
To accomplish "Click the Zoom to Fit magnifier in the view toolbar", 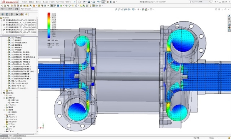I will click(x=116, y=9).
